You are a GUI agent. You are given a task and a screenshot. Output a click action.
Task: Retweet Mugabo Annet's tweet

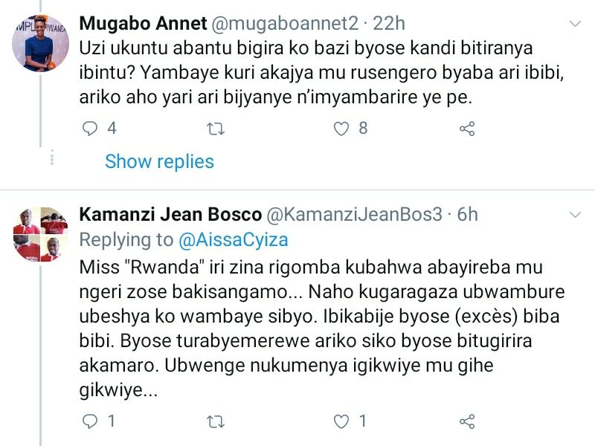coord(216,129)
